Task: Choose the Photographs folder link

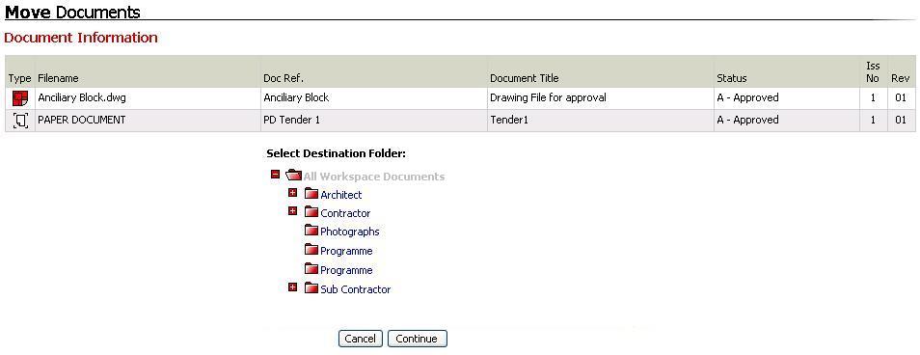Action: 350,232
